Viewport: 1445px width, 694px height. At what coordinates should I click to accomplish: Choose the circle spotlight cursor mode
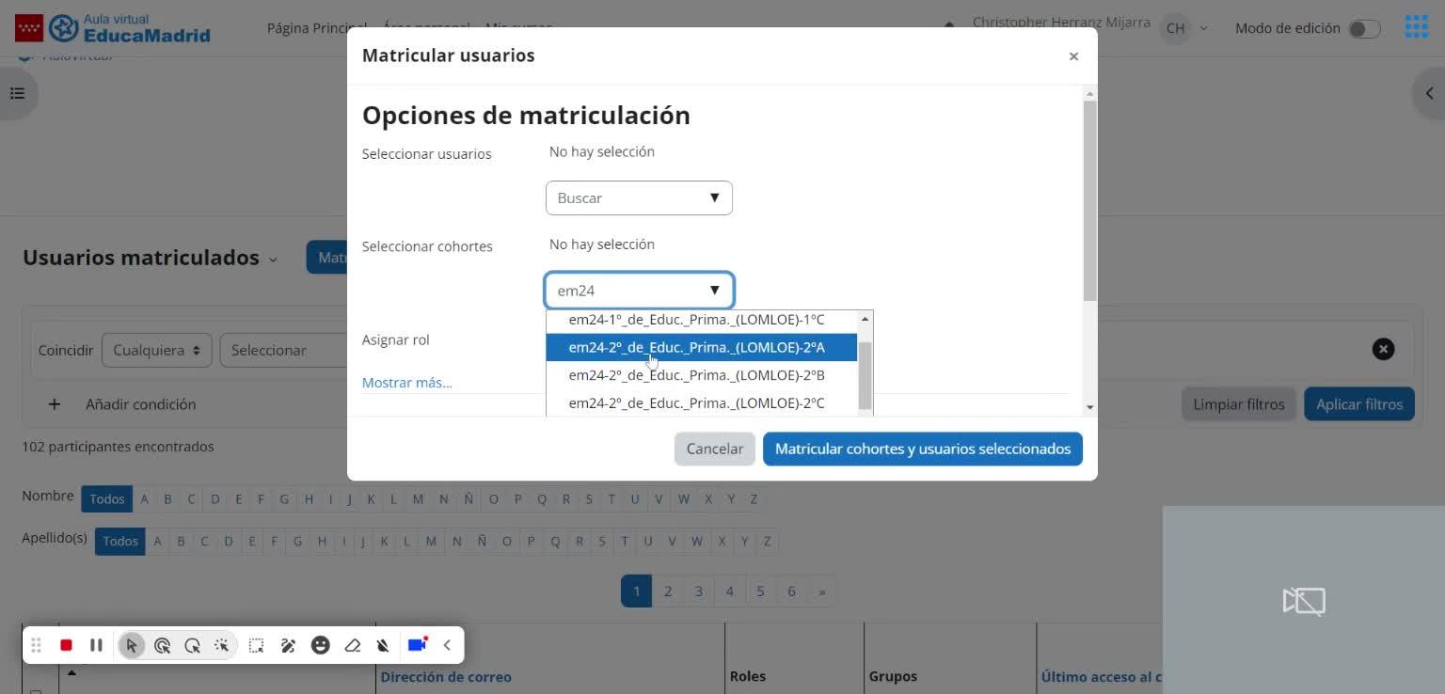point(192,645)
